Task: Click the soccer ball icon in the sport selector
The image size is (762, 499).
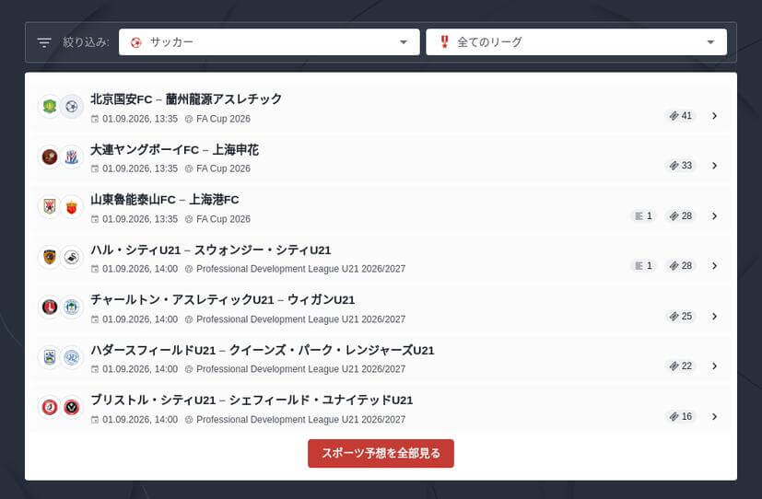Action: (136, 42)
